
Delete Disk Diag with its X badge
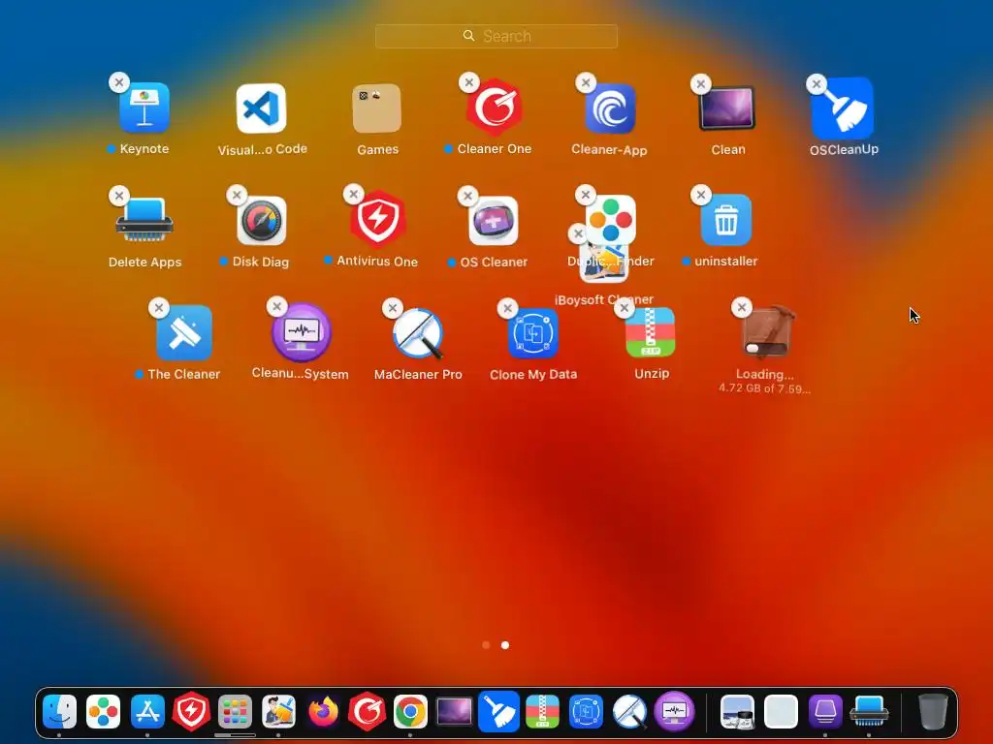click(x=237, y=195)
